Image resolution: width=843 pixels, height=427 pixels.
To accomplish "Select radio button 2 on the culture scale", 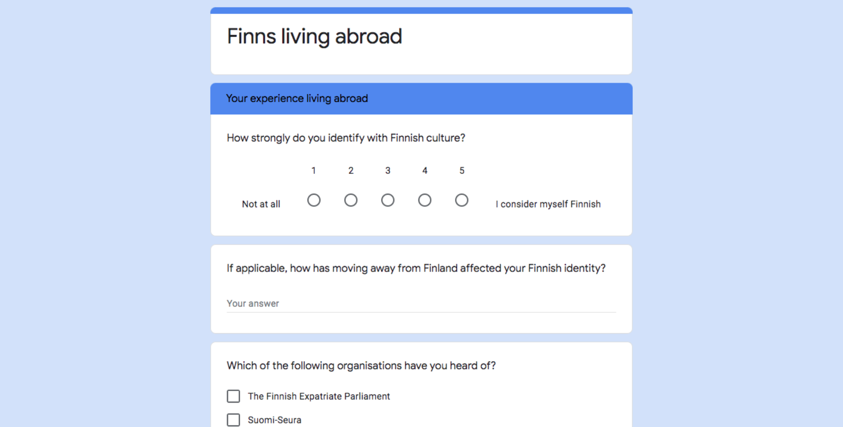I will point(351,200).
